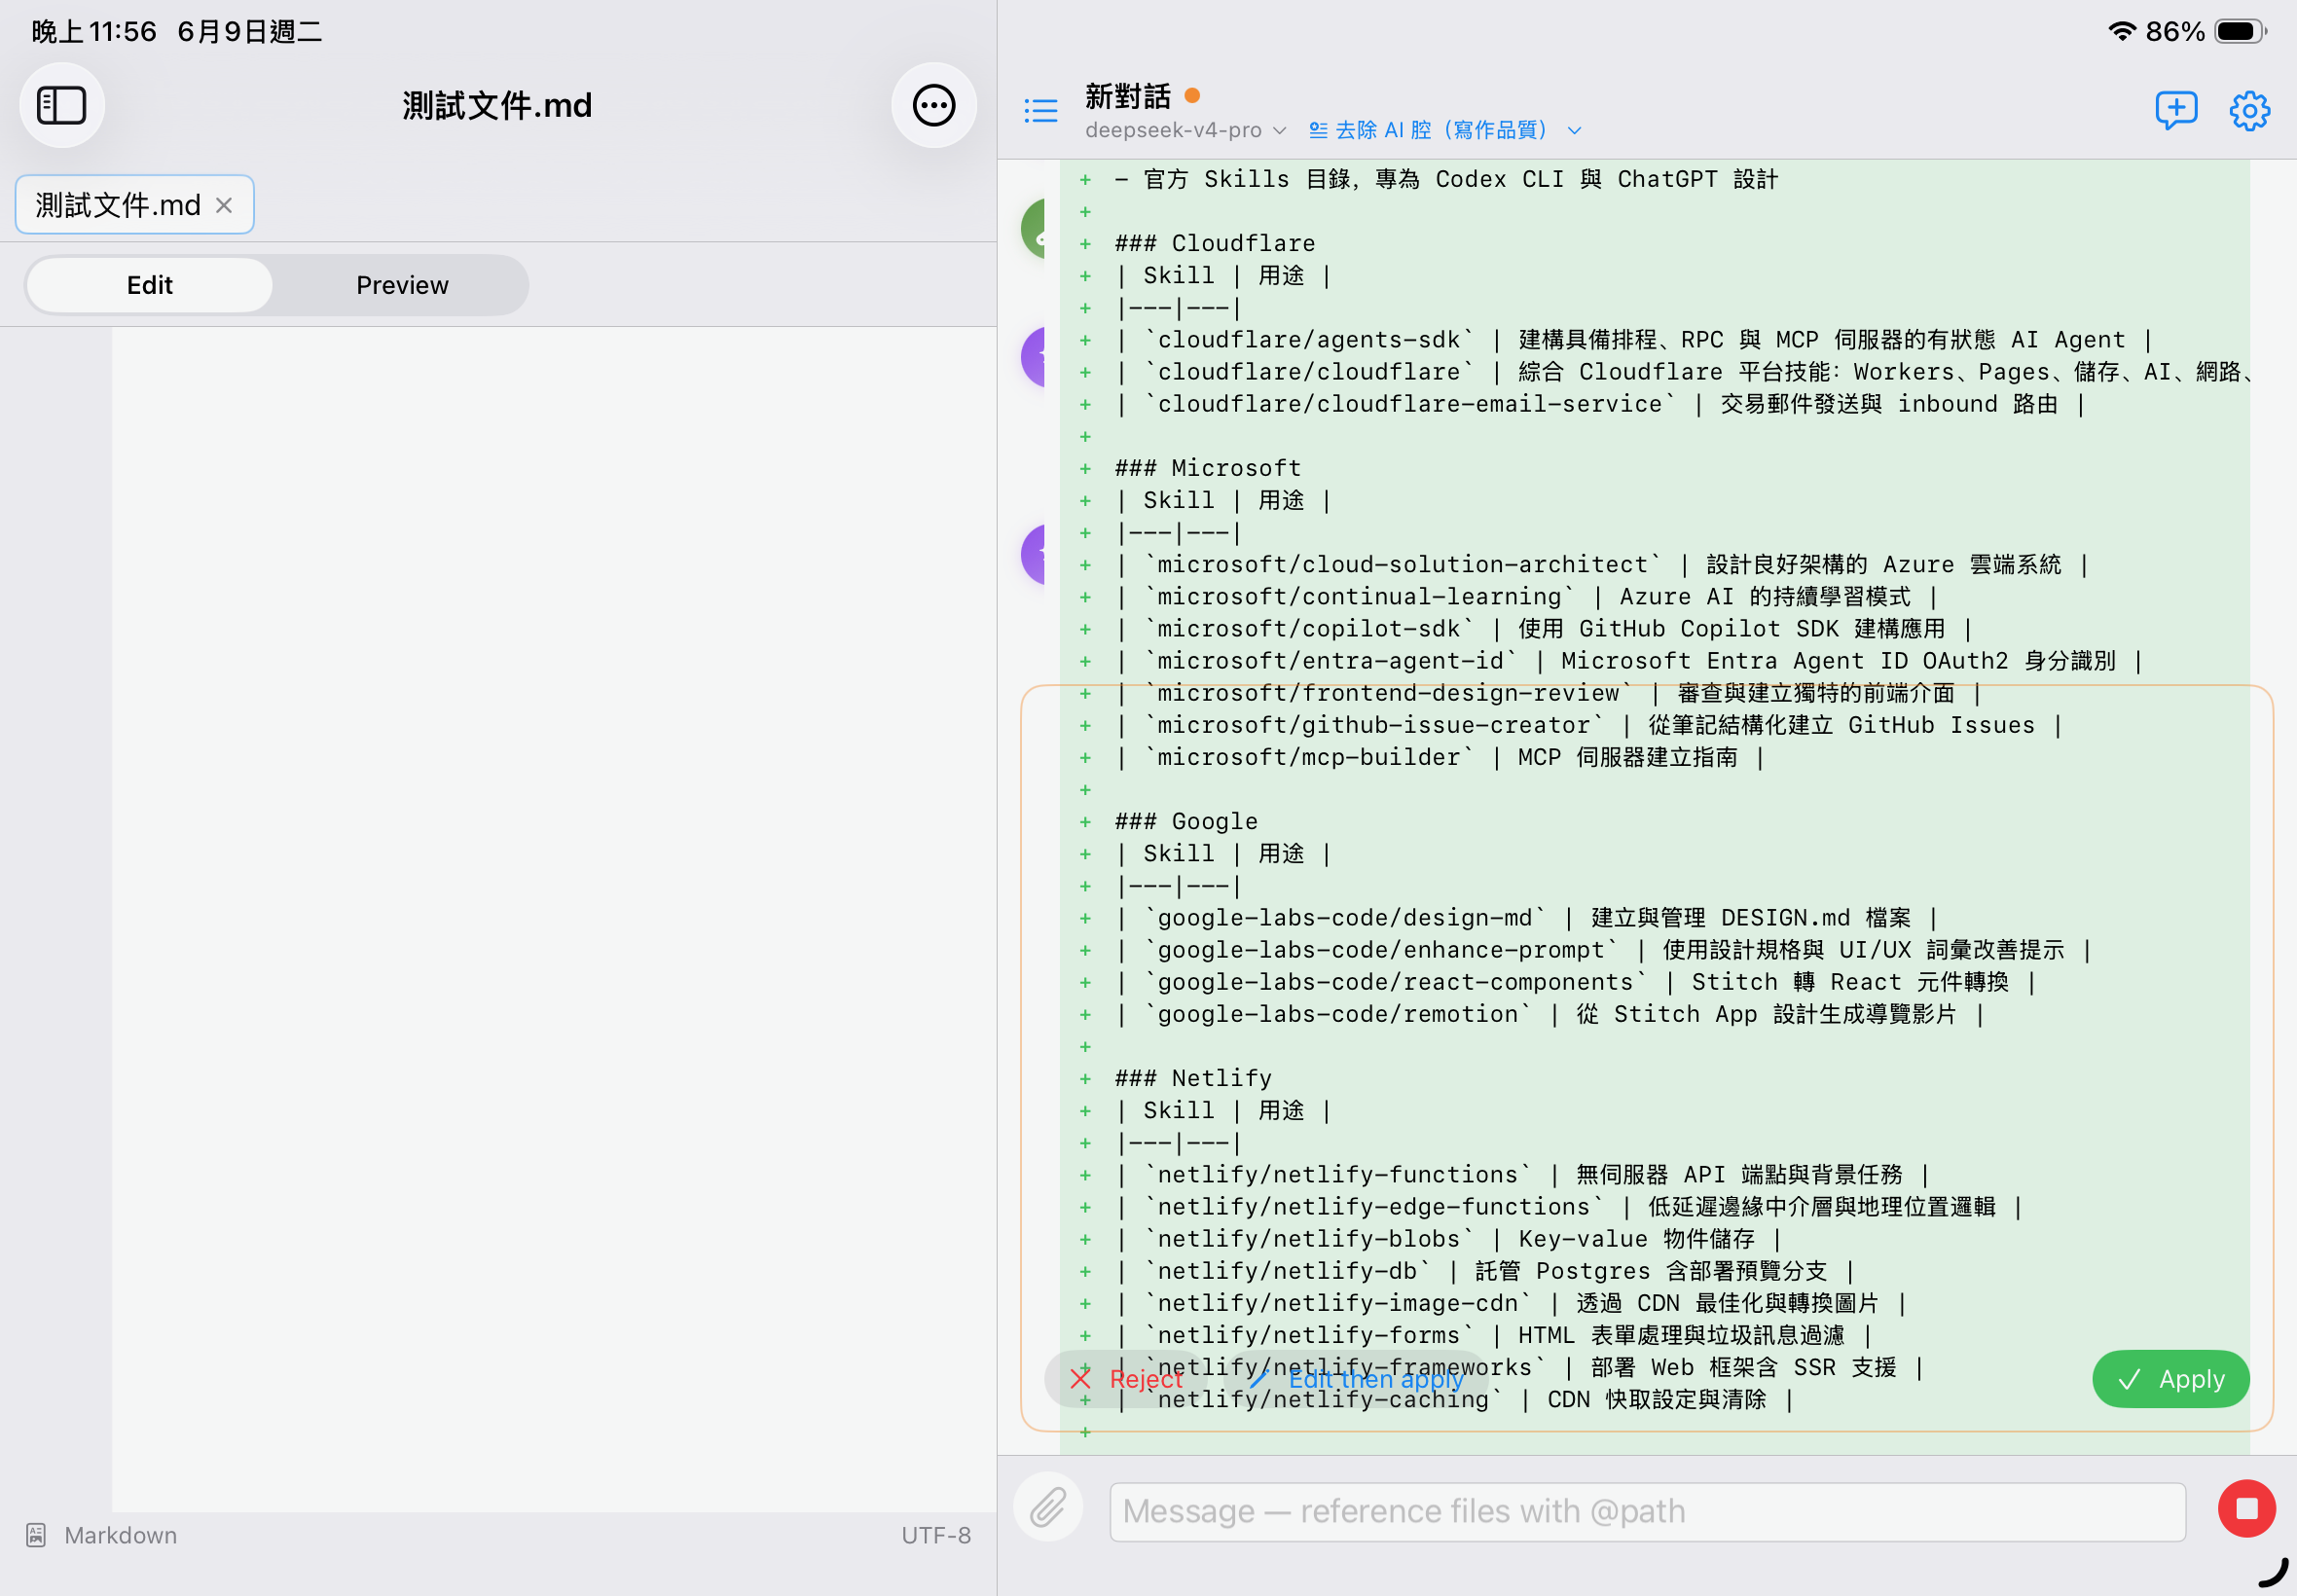
Task: Click the battery status icon
Action: click(x=2241, y=31)
